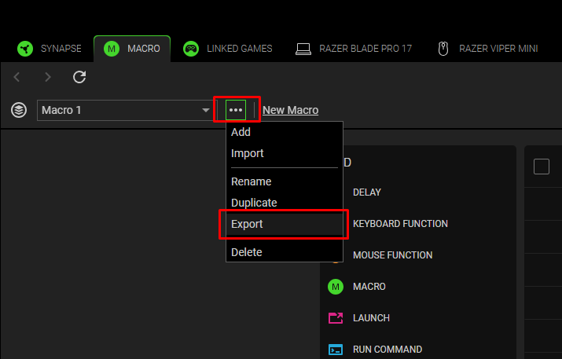Click the refresh icon
This screenshot has height=359, width=562.
79,77
